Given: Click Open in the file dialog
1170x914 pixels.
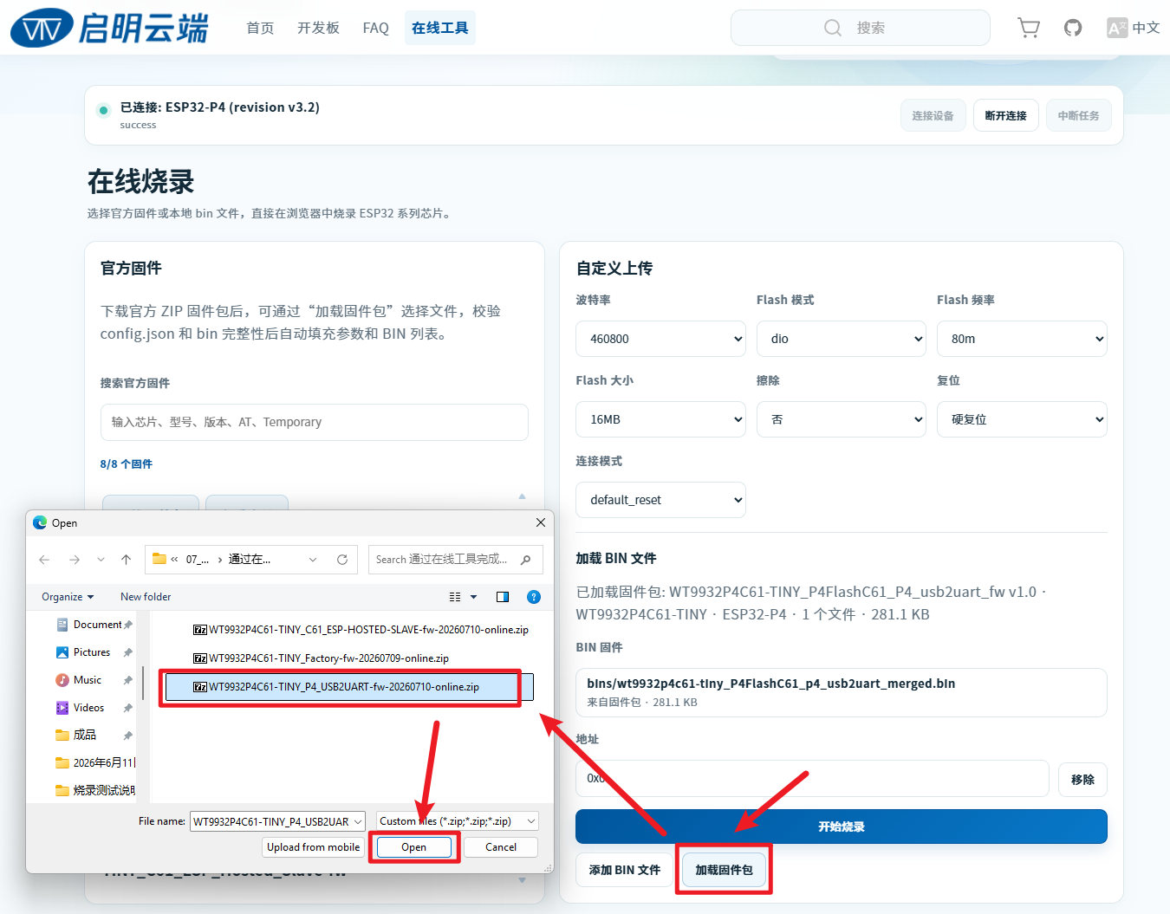Looking at the screenshot, I should 413,847.
